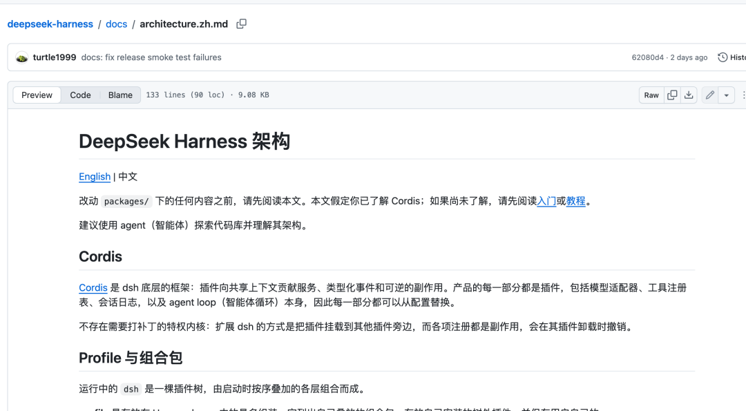
Task: Download raw file icon
Action: point(689,95)
